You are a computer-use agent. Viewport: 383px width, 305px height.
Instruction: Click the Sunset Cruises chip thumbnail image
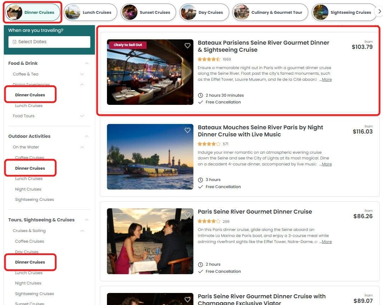pyautogui.click(x=130, y=12)
